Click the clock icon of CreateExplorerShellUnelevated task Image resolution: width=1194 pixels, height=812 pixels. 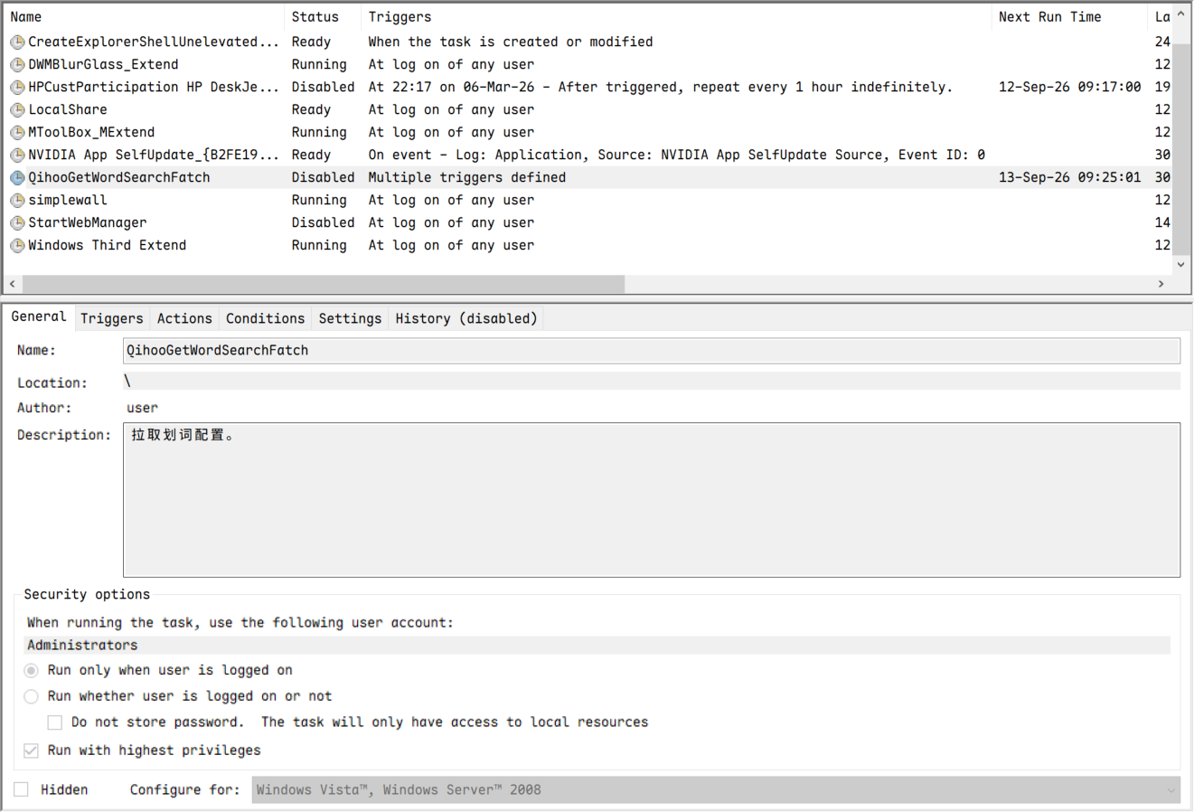[17, 42]
